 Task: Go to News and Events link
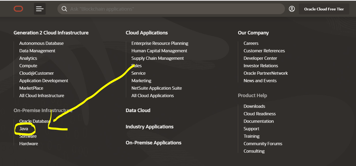(x=260, y=81)
